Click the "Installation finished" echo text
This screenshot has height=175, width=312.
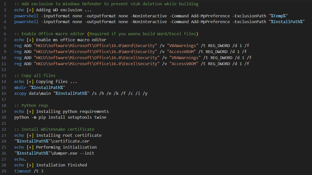pos(61,165)
